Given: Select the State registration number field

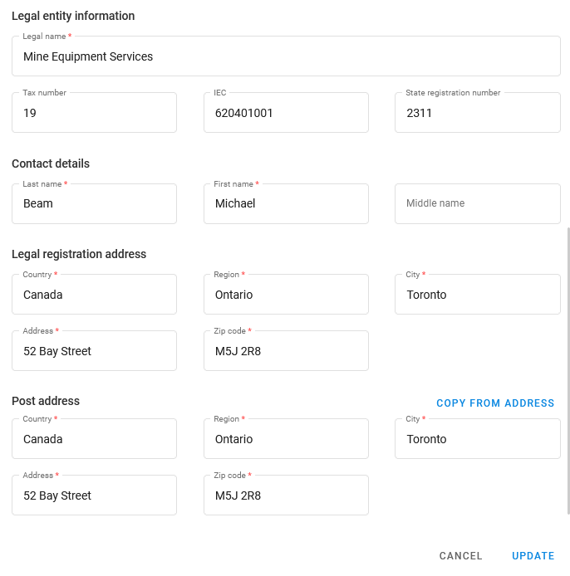Looking at the screenshot, I should [x=477, y=113].
